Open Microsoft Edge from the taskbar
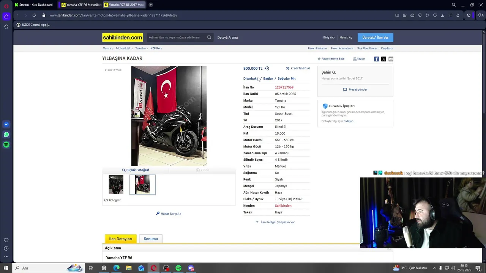Viewport: 486px width, 273px height. 116,268
